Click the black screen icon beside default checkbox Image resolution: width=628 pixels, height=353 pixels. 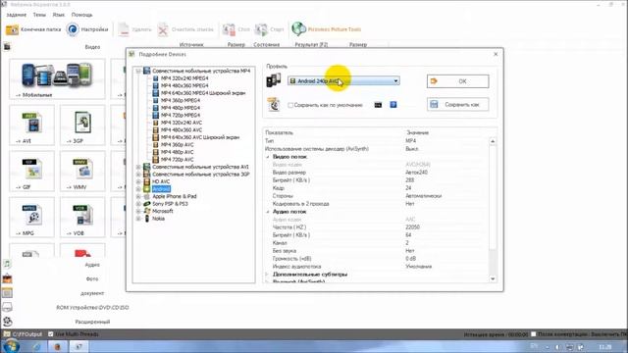378,105
